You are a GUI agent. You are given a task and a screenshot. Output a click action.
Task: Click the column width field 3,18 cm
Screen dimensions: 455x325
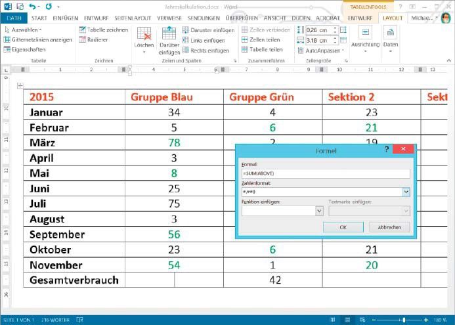(318, 40)
